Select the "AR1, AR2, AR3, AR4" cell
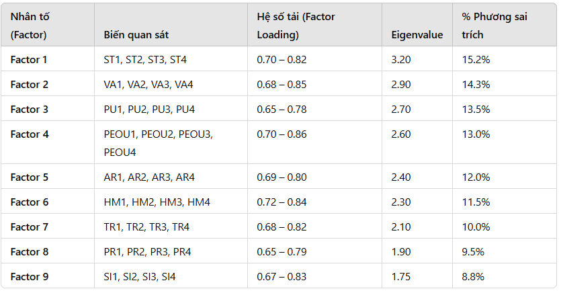The height and width of the screenshot is (291, 561). pyautogui.click(x=148, y=177)
